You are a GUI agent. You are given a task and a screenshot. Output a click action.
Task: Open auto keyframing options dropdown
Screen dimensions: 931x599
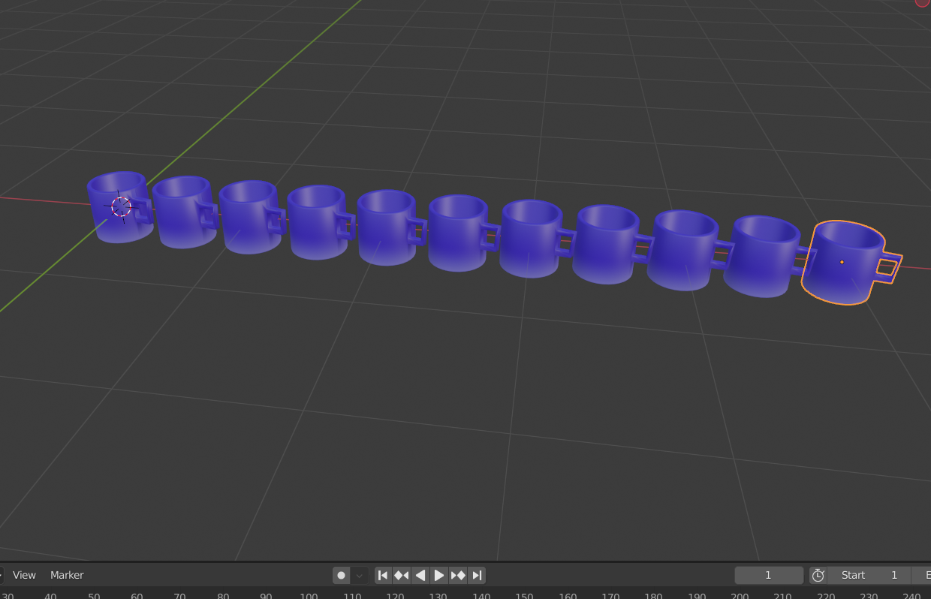click(360, 575)
